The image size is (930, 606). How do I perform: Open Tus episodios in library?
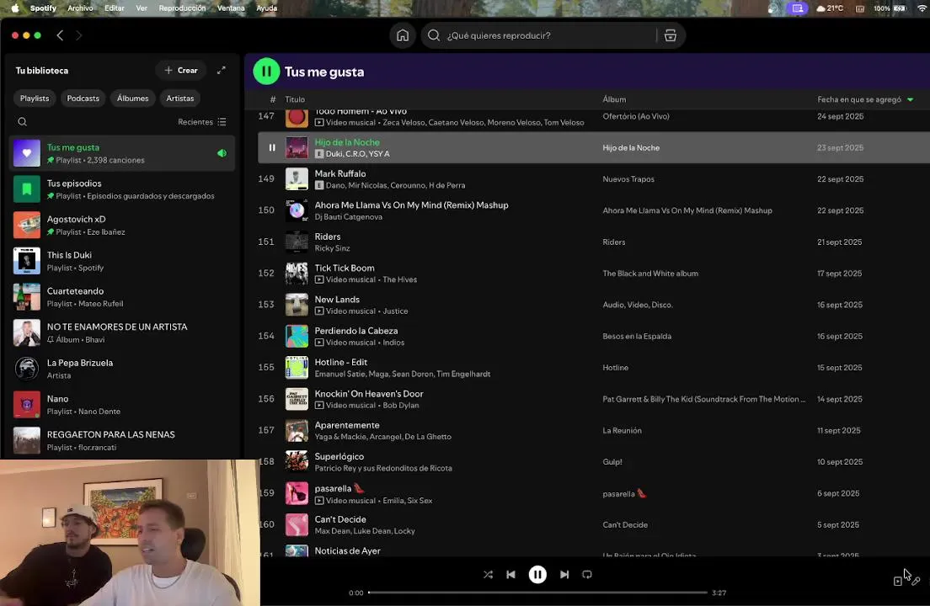tap(121, 189)
